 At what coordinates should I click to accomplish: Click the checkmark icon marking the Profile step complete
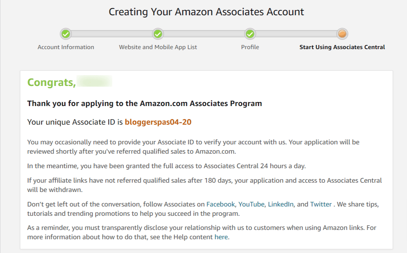pyautogui.click(x=250, y=33)
